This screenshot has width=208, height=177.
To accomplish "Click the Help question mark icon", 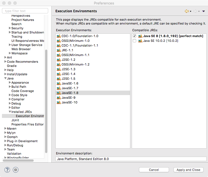I will (7, 169).
